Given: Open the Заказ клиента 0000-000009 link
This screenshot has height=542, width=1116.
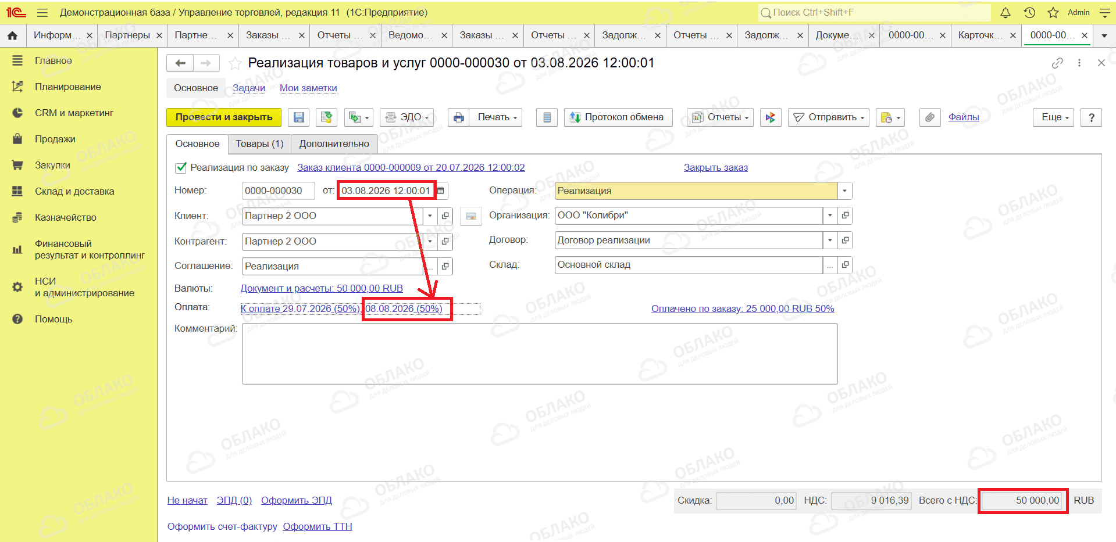Looking at the screenshot, I should 411,167.
